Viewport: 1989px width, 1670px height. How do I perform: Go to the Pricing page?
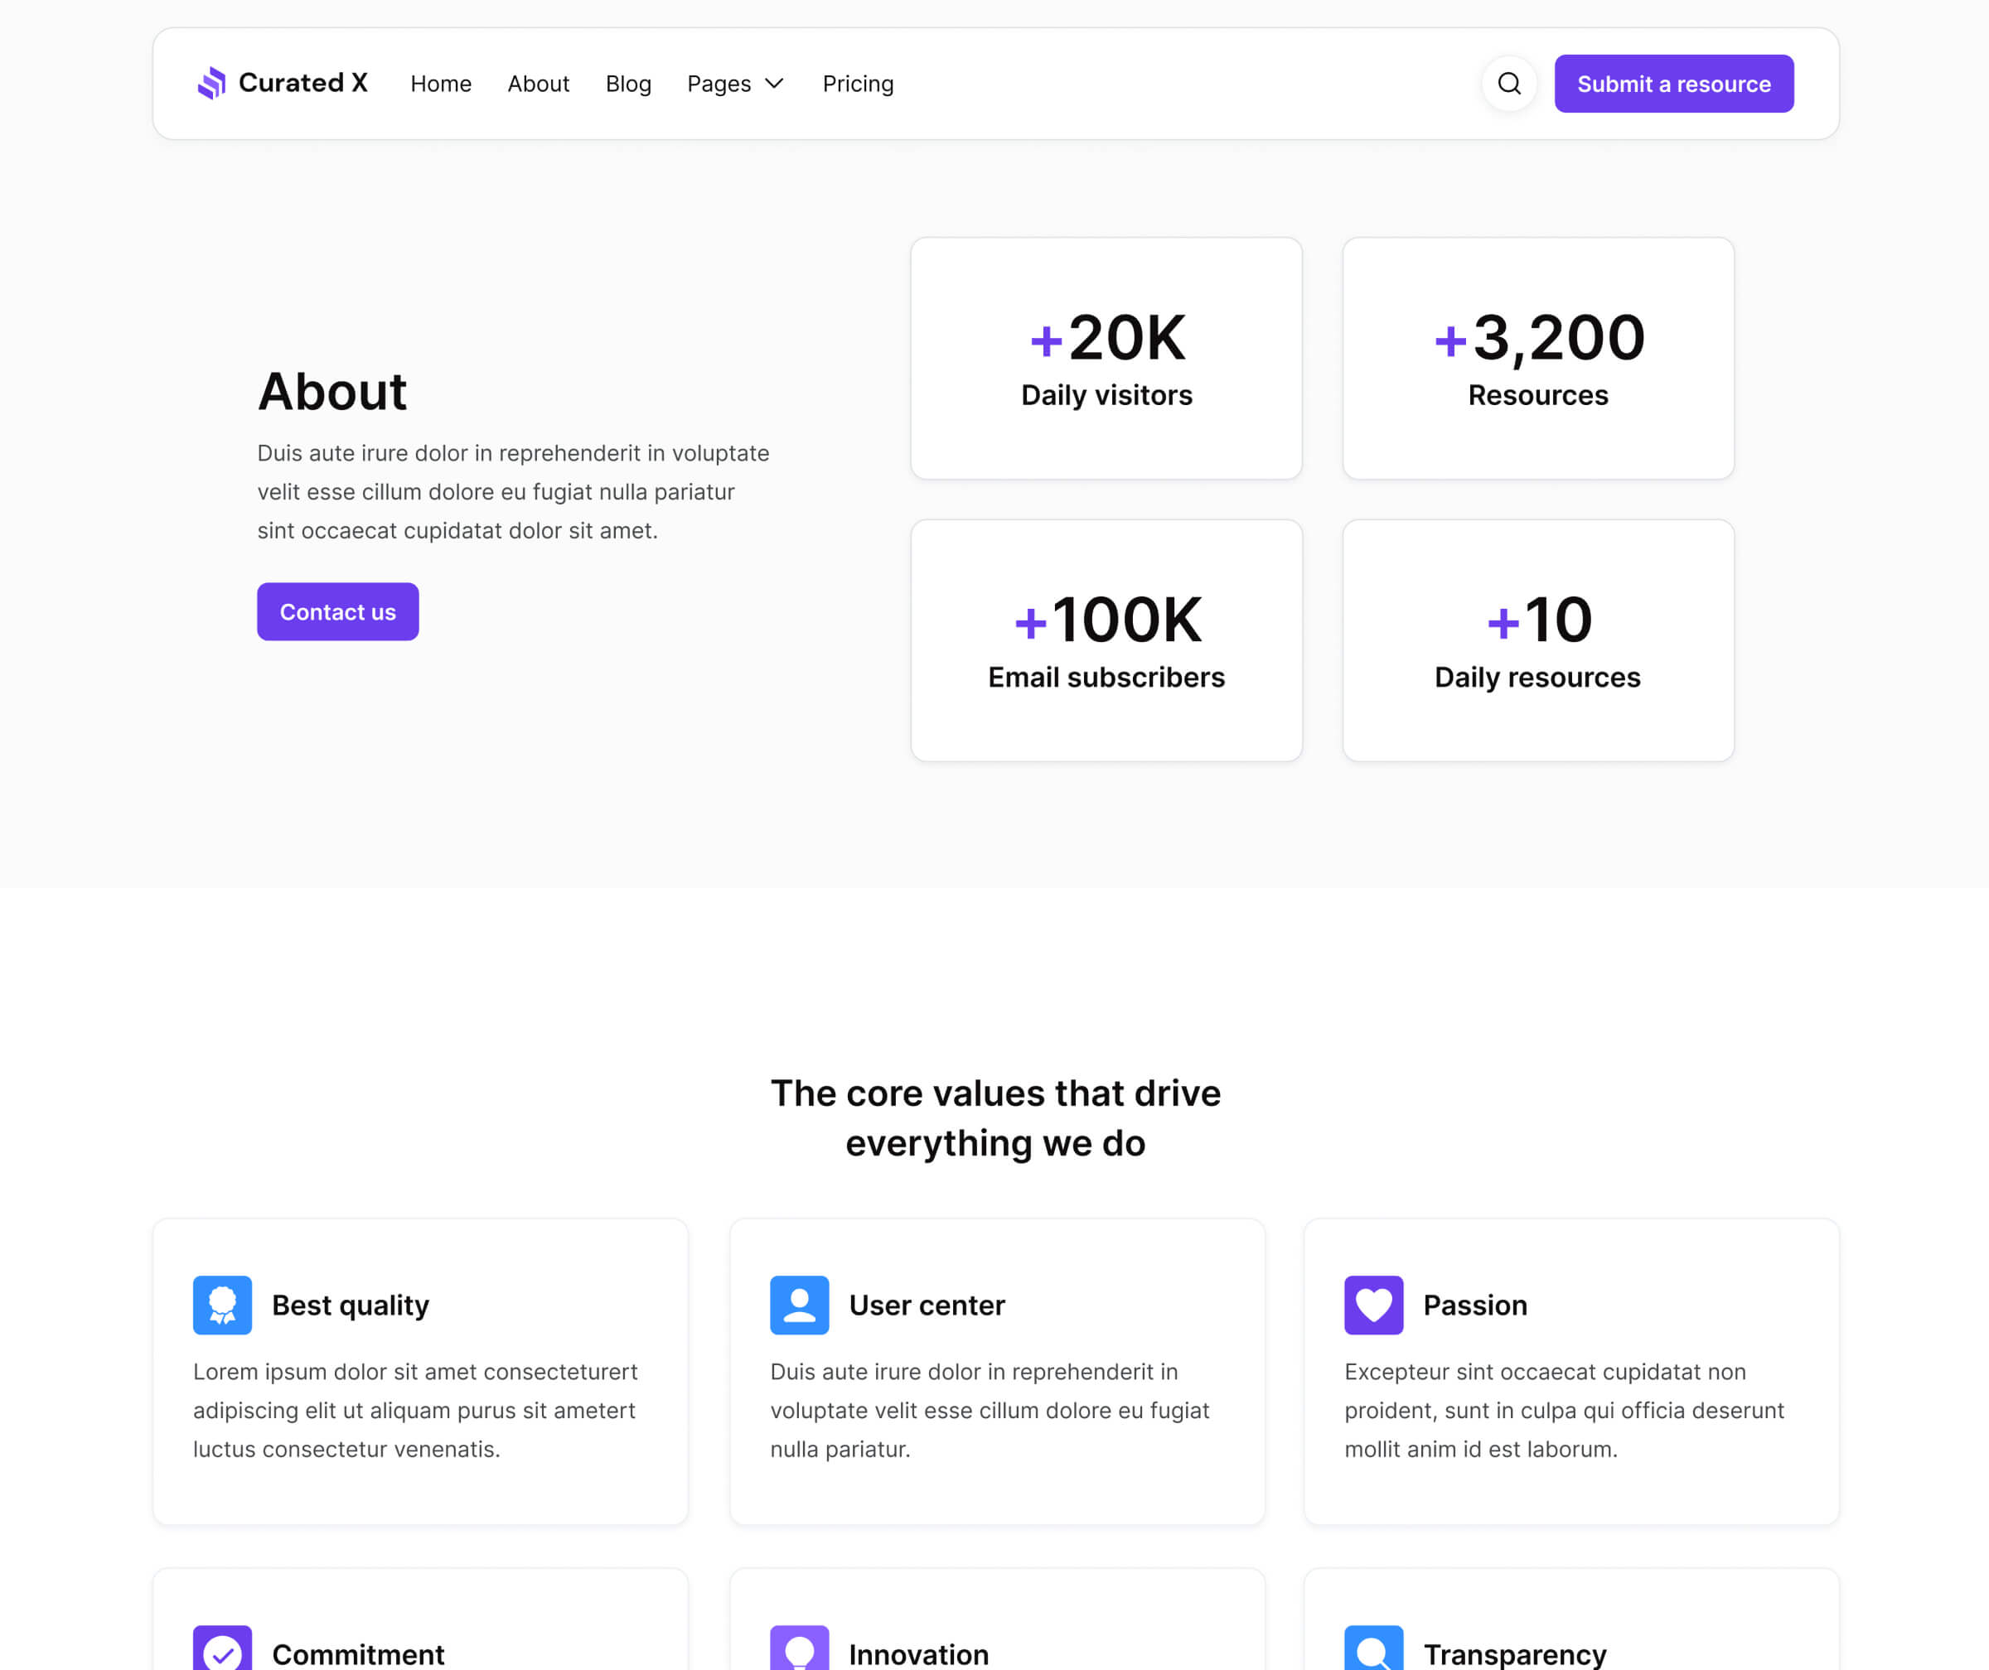tap(857, 84)
